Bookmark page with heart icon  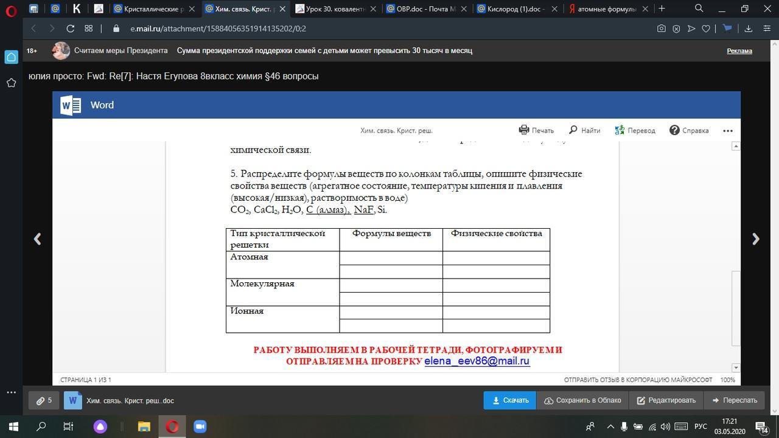(706, 29)
